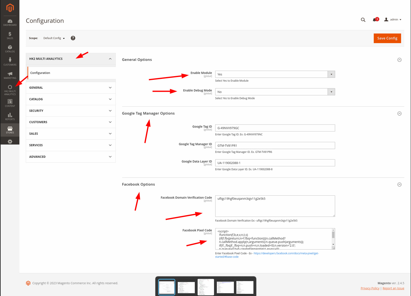
Task: Click the Save Config button
Action: point(387,38)
